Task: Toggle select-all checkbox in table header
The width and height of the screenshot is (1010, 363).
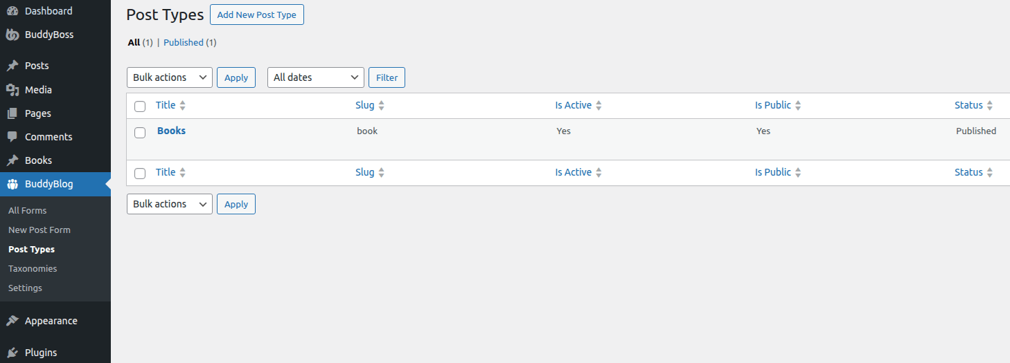Action: [140, 106]
